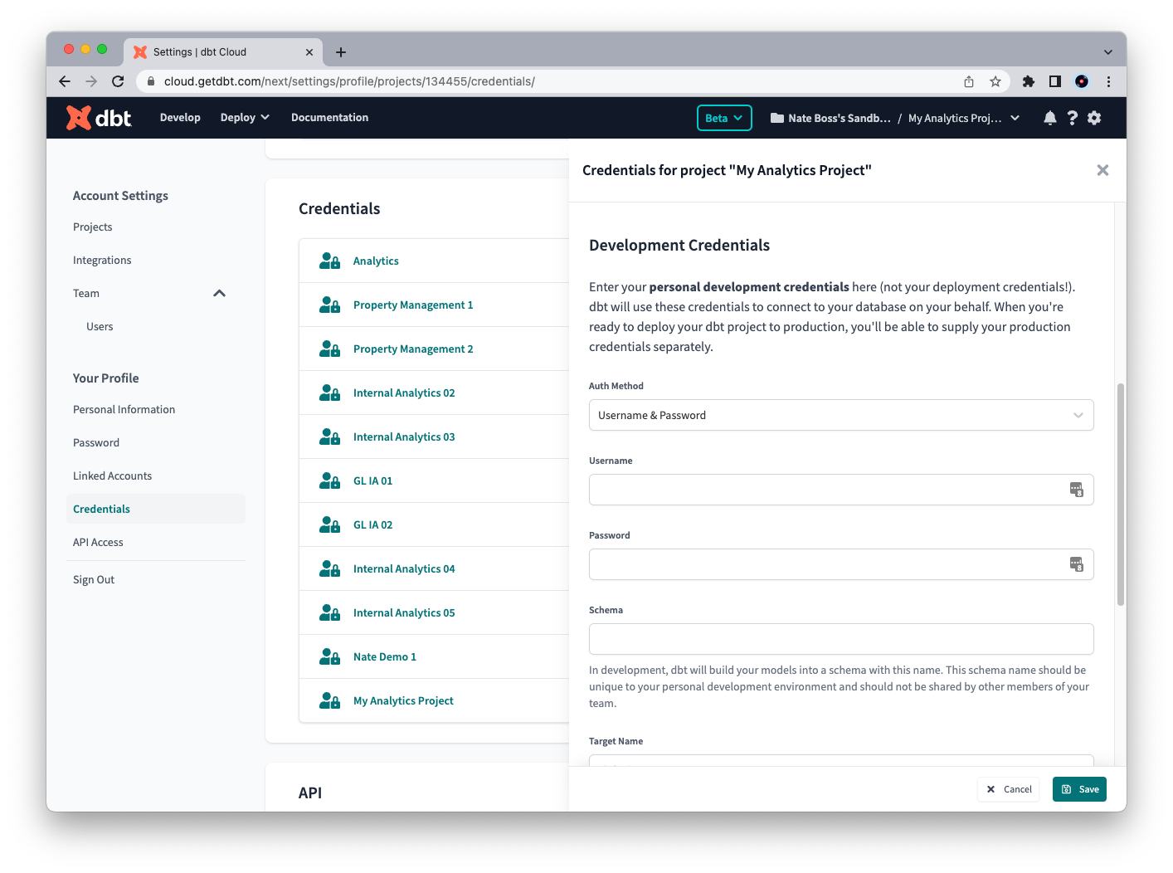Open account settings via the gear icon
1173x873 pixels.
coord(1094,117)
